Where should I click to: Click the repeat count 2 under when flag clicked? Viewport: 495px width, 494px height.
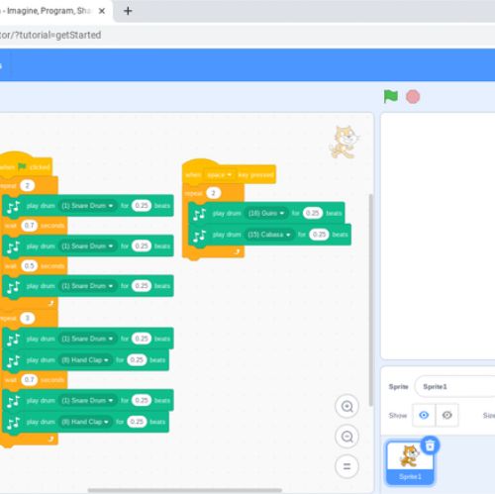pos(28,186)
